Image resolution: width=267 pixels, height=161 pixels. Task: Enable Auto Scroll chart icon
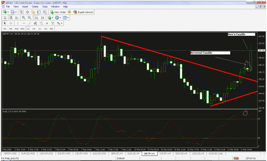pyautogui.click(x=37, y=17)
